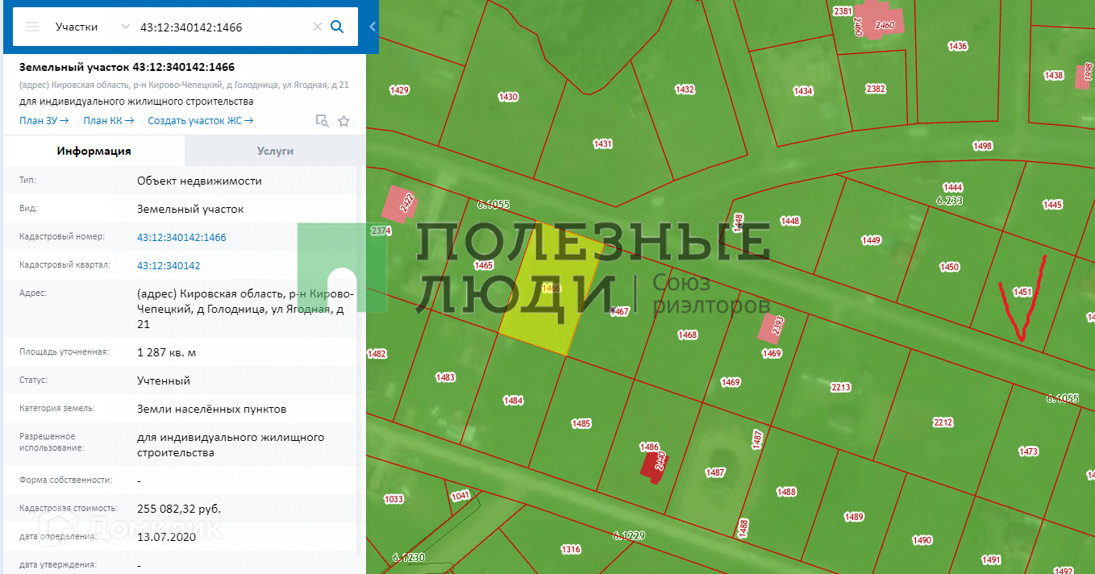Click pink building 2393 on map
This screenshot has width=1095, height=574.
772,327
